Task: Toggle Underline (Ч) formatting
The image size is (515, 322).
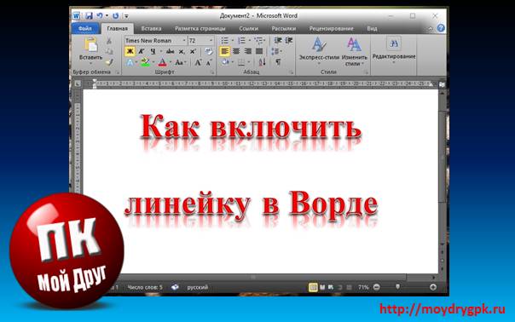Action: pos(153,51)
